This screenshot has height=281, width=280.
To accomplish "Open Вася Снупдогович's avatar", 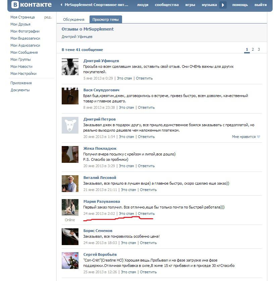I will coord(70,96).
